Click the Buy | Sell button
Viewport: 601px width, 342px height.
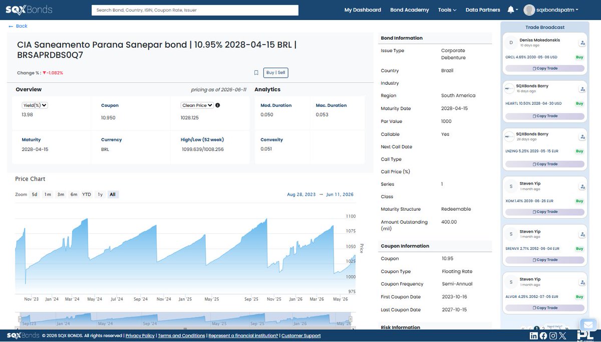click(275, 73)
